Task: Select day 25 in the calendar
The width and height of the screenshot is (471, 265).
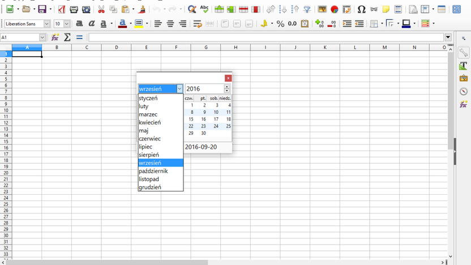Action: pos(228,126)
